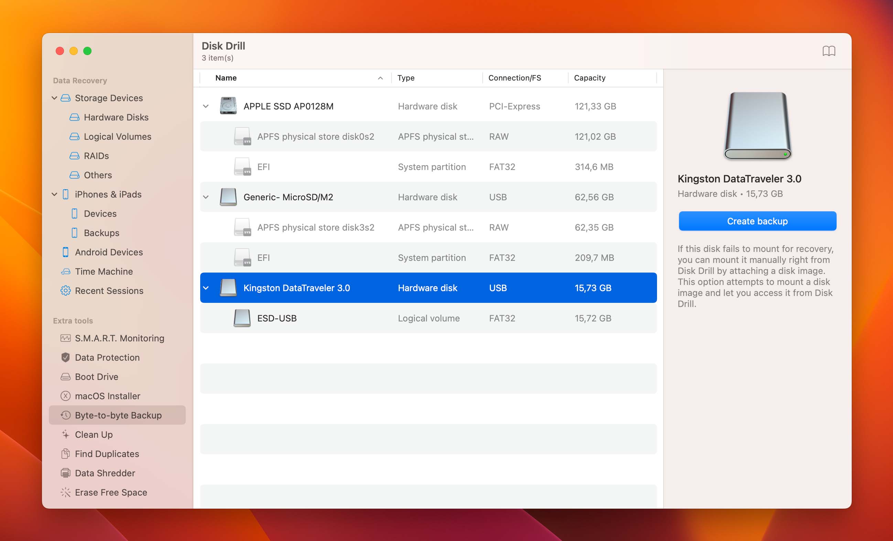893x541 pixels.
Task: Click the 15,72 GB capacity cell
Action: click(x=593, y=318)
